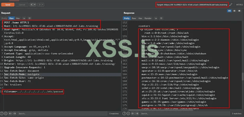
Task: Click the 'daemon:x:2:2' response line
Action: 170,40
